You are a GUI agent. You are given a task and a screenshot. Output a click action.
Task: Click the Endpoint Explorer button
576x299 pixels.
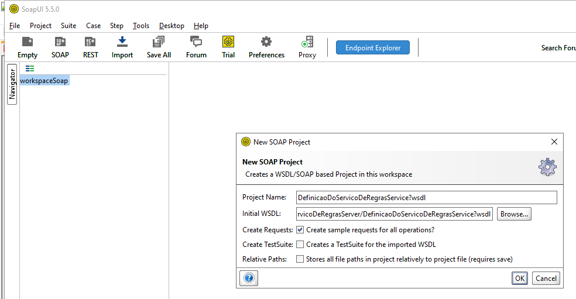click(x=373, y=48)
